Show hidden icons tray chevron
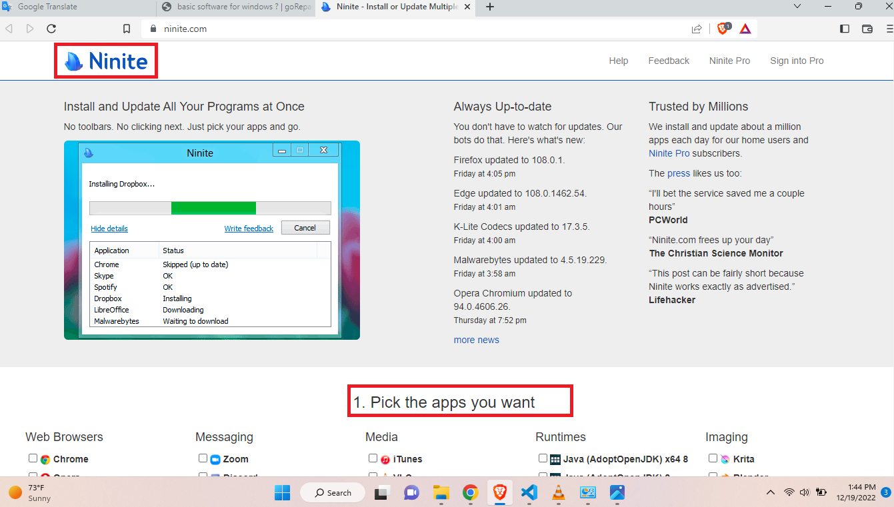Image resolution: width=894 pixels, height=507 pixels. [771, 493]
